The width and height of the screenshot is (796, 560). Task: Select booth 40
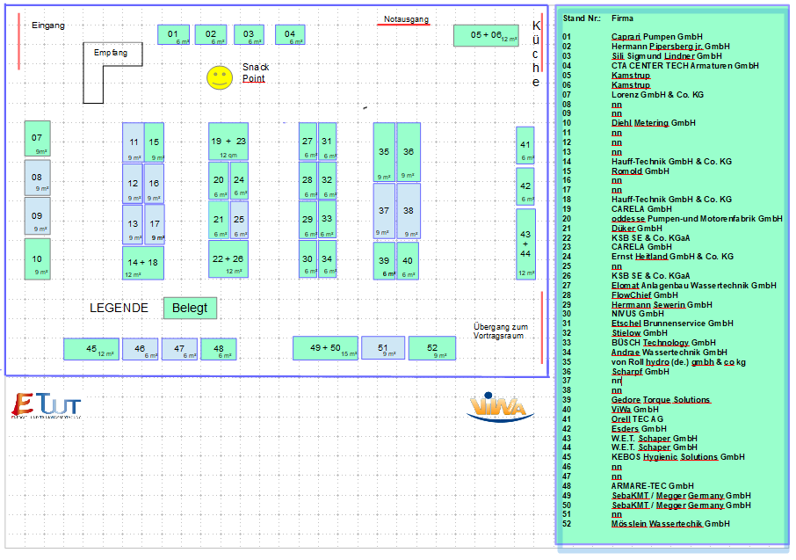pyautogui.click(x=408, y=261)
